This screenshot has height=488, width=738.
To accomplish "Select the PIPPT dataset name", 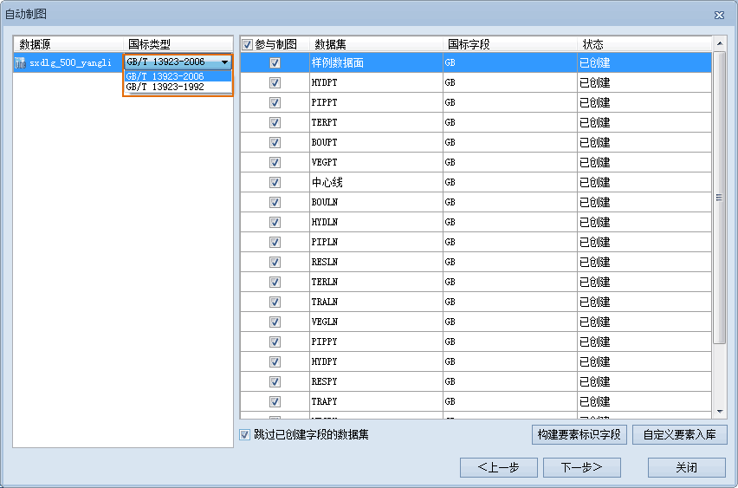I will pos(324,102).
